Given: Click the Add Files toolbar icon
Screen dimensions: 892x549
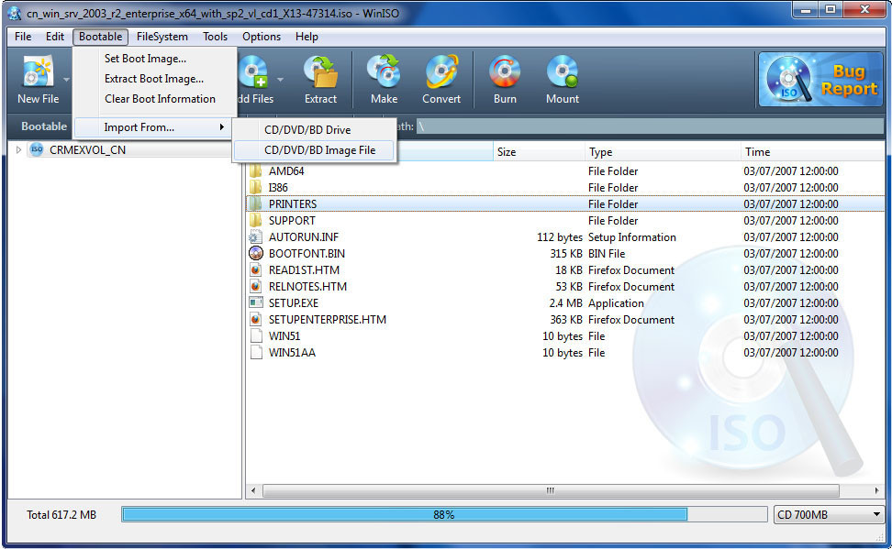Looking at the screenshot, I should click(256, 80).
